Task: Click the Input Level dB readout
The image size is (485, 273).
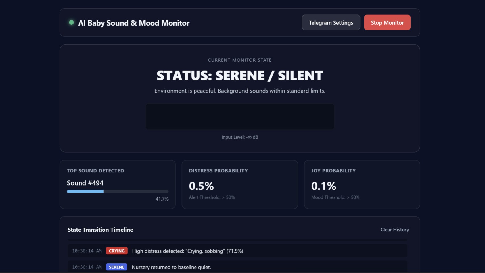Action: [240, 137]
